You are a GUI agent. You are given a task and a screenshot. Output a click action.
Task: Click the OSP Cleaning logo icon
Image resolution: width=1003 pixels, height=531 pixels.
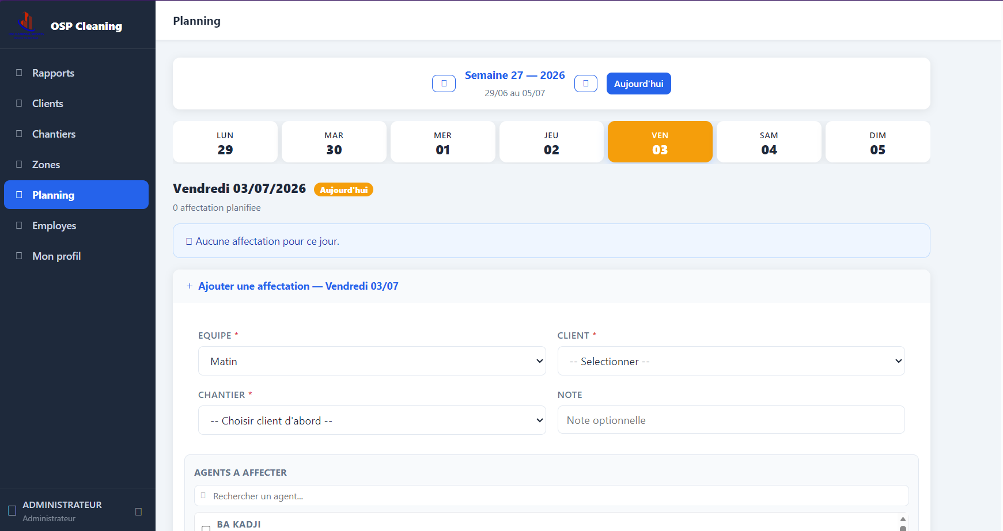point(26,25)
